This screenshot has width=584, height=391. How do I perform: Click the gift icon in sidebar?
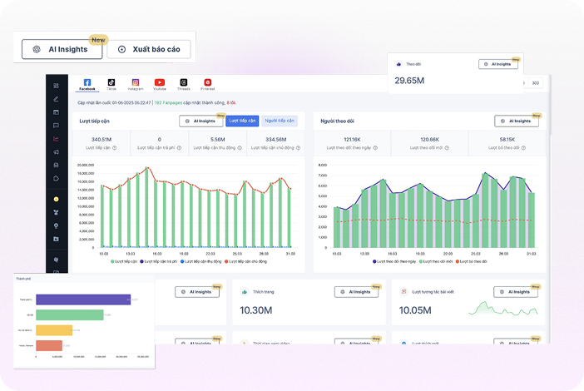[x=56, y=213]
